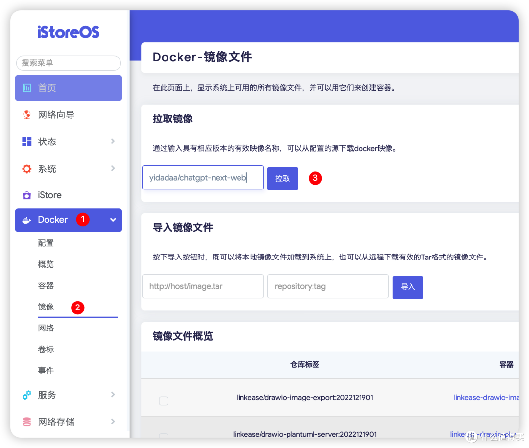Focus the yidadaa/chatgpt-next-web image name field
Image resolution: width=529 pixels, height=448 pixels.
point(203,178)
